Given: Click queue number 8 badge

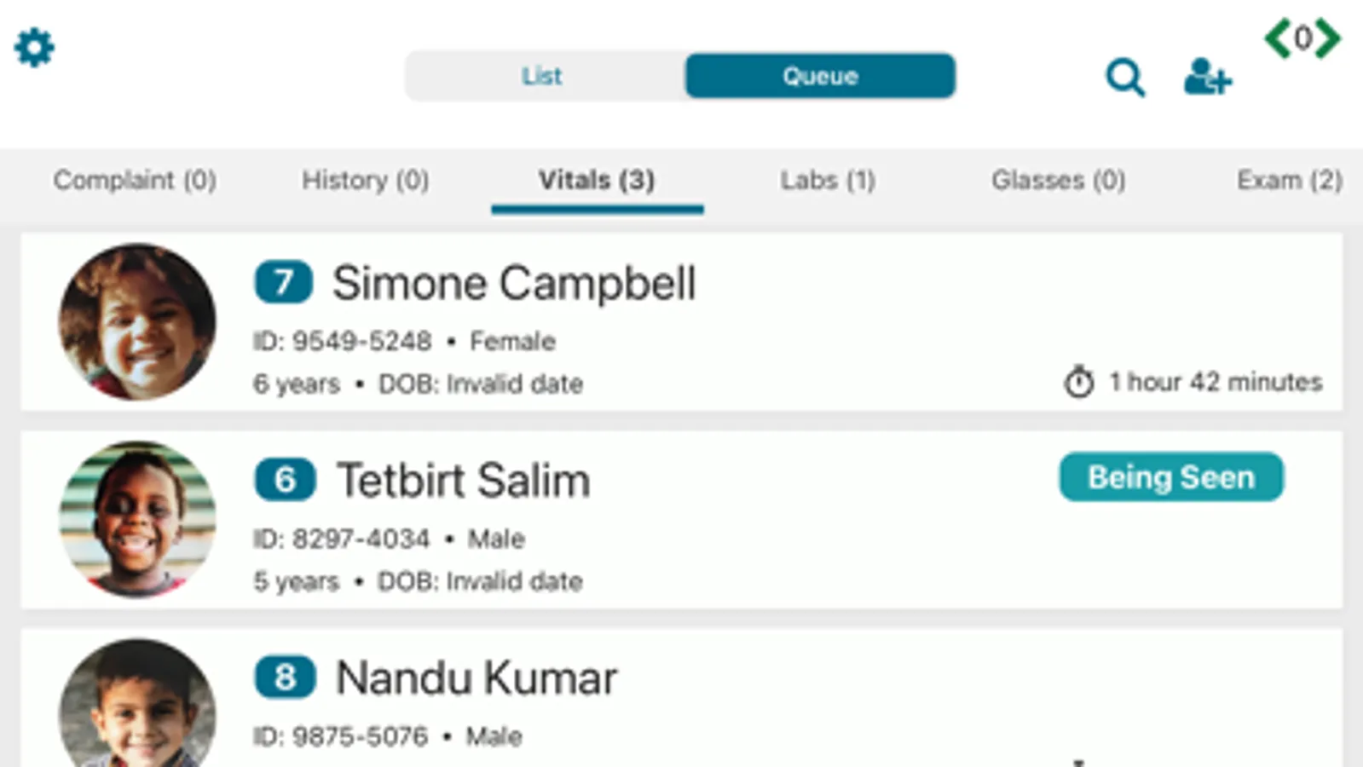Looking at the screenshot, I should (285, 678).
